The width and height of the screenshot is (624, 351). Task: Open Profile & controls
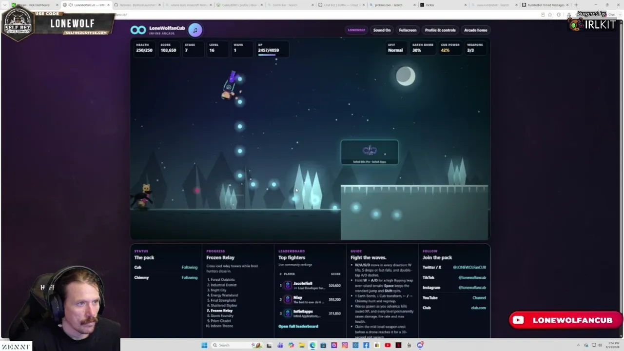(x=440, y=30)
